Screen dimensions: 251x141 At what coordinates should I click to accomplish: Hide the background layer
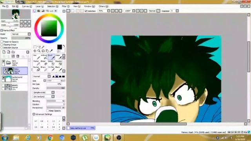point(3,78)
